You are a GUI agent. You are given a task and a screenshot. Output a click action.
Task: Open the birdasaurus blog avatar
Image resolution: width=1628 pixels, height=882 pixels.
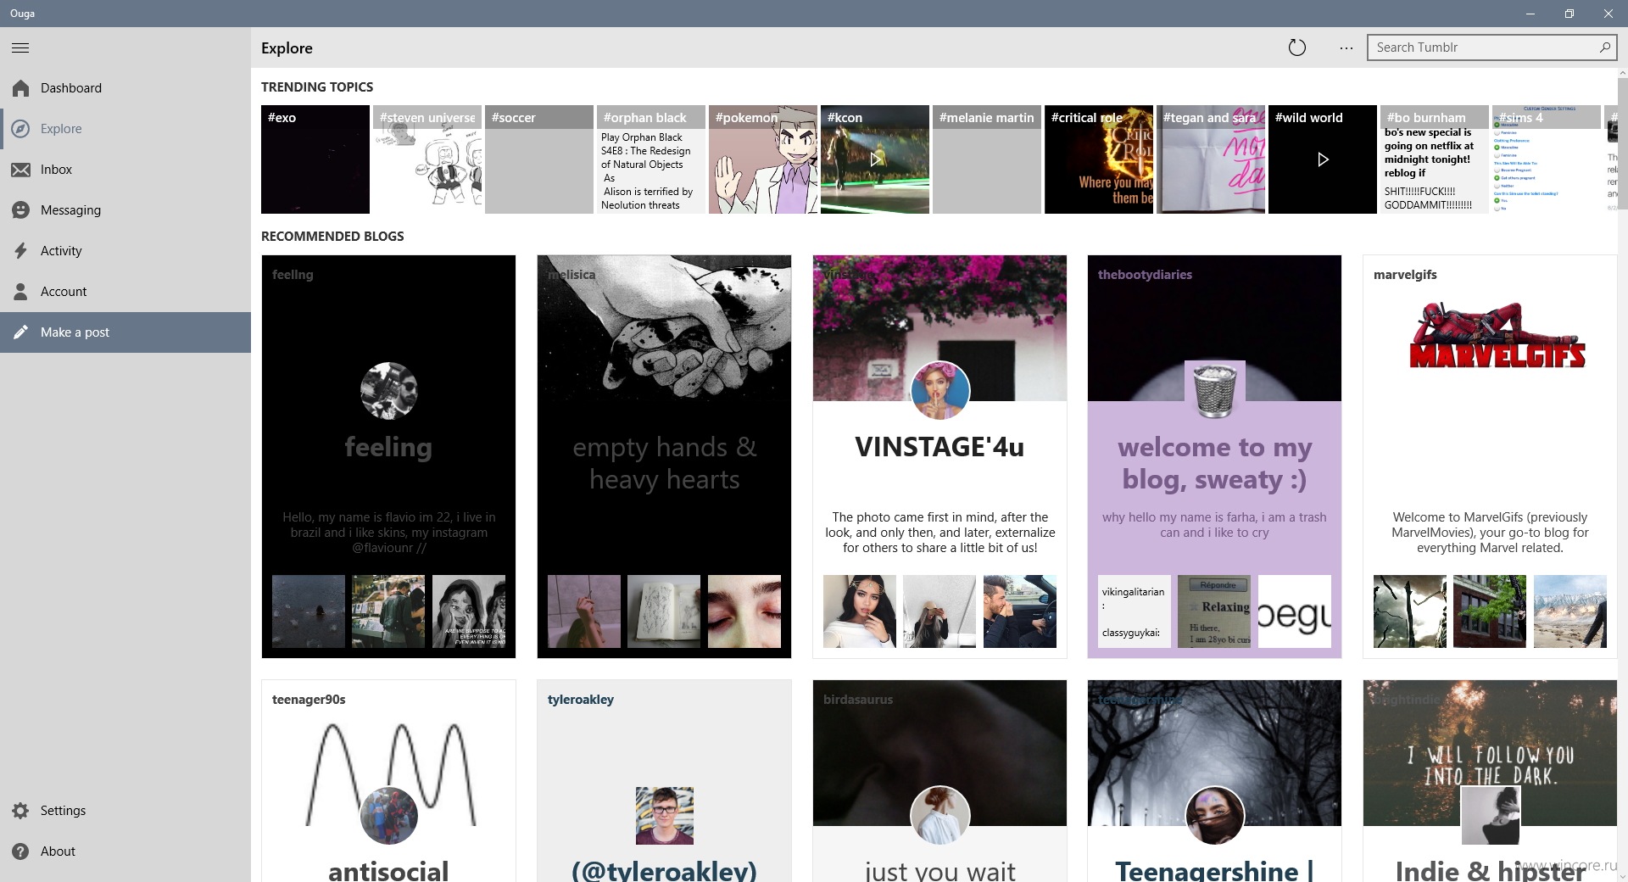(x=939, y=816)
